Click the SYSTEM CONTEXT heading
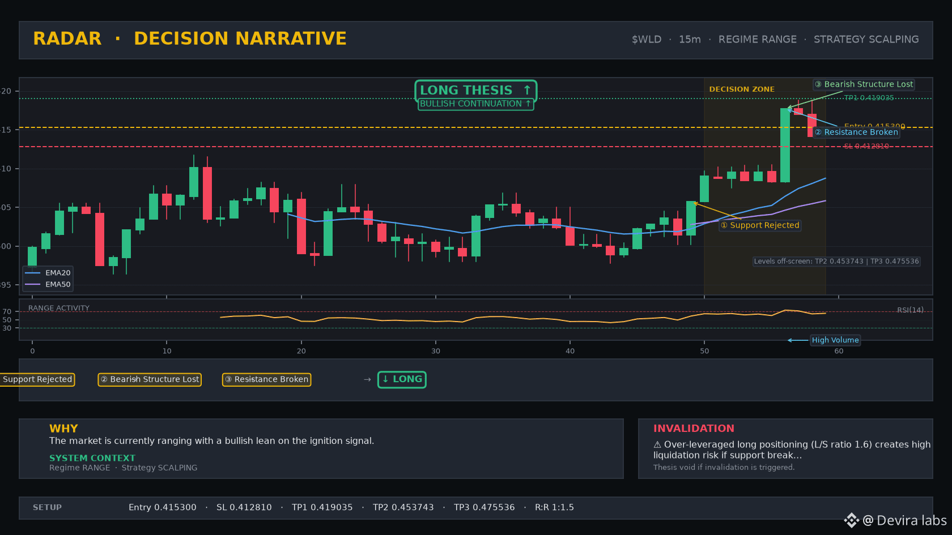The width and height of the screenshot is (952, 535). pos(92,458)
